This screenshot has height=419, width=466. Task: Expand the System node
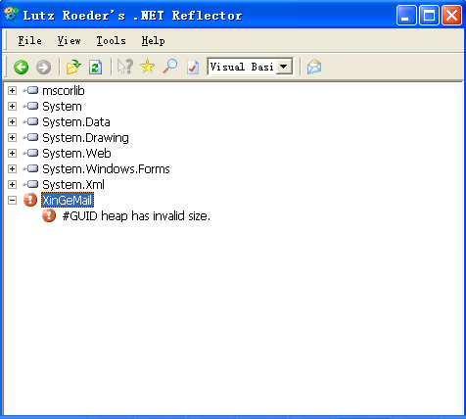(12, 106)
